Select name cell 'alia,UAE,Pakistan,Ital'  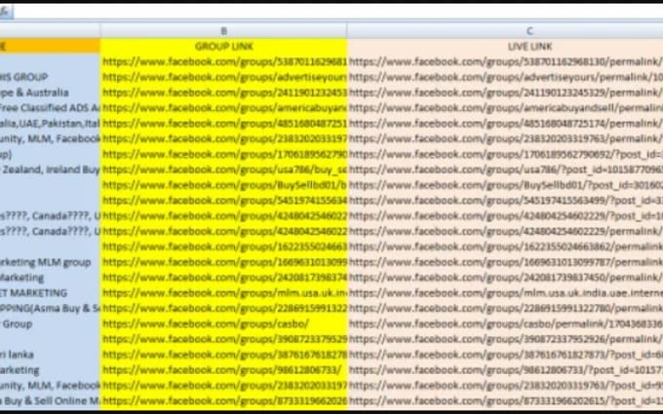pyautogui.click(x=50, y=124)
